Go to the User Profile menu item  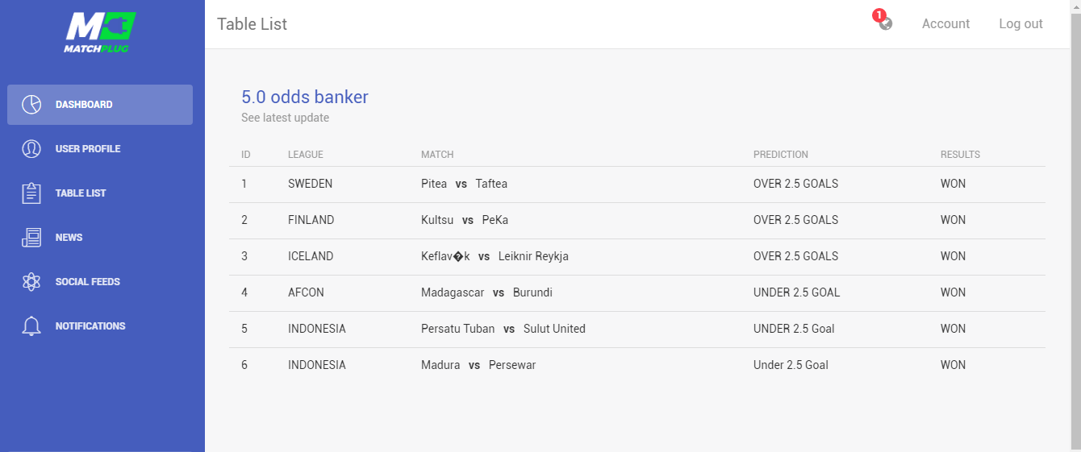point(88,149)
